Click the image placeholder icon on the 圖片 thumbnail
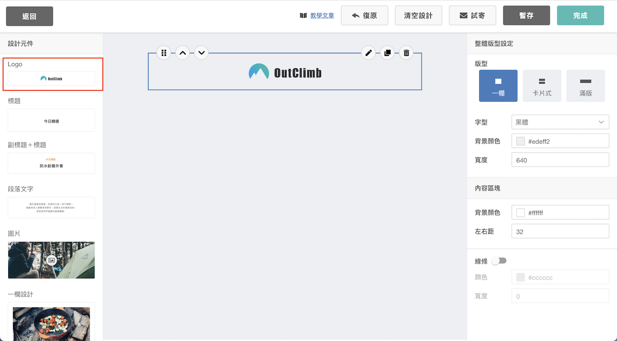 (x=51, y=260)
